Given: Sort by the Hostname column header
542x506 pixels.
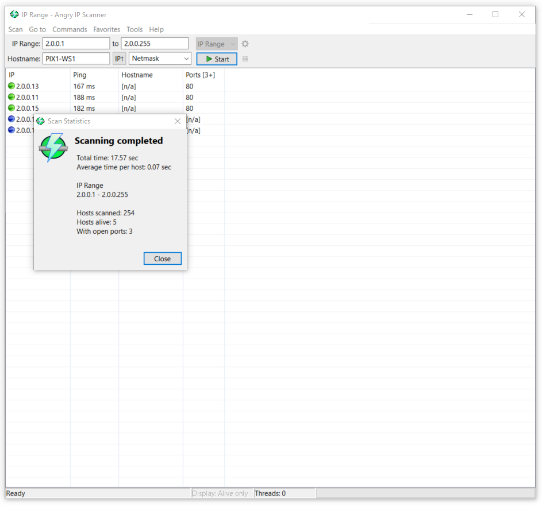Looking at the screenshot, I should tap(151, 75).
